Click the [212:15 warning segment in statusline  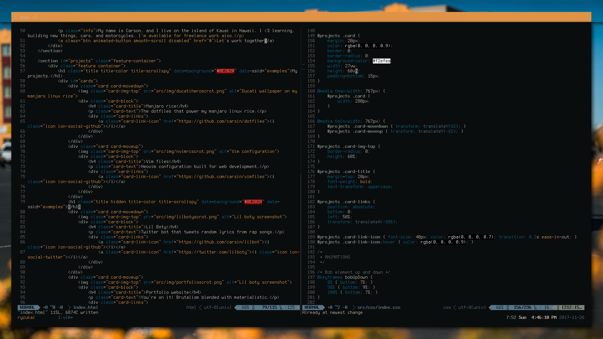(x=572, y=307)
